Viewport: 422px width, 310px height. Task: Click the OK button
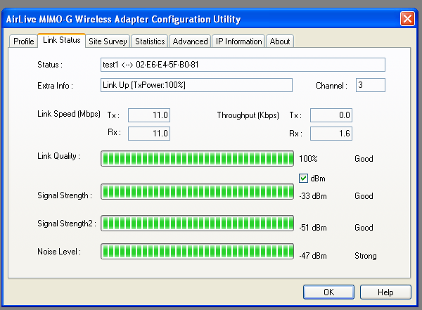click(328, 292)
